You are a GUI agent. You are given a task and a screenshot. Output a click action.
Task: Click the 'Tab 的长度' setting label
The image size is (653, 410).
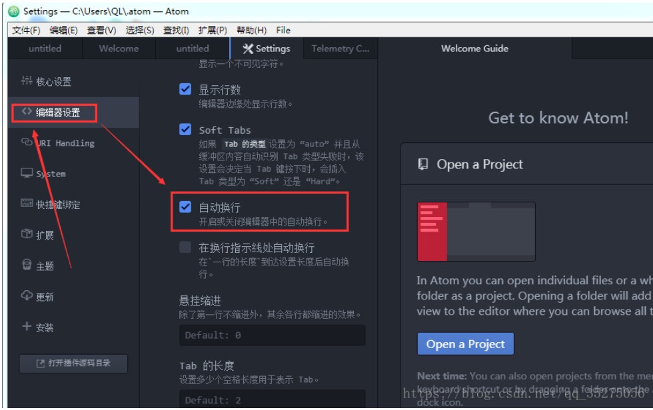click(x=207, y=365)
